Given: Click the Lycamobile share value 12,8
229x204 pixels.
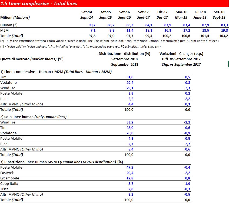Looking at the screenshot, I should pyautogui.click(x=130, y=178).
